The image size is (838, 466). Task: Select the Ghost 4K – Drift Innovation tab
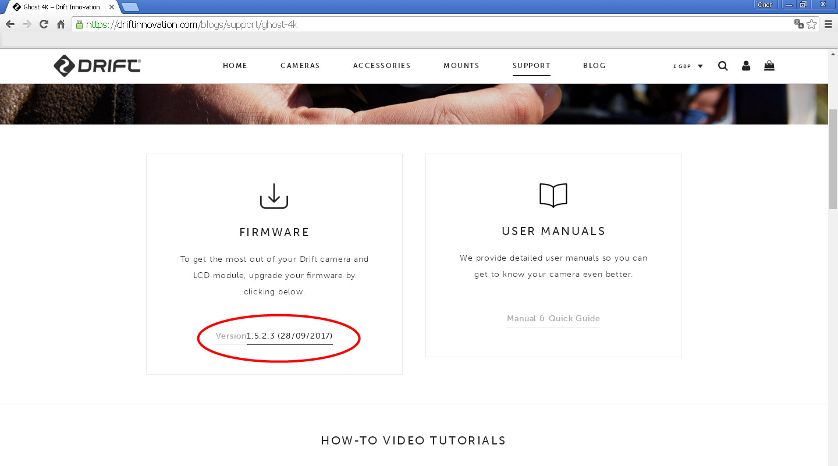point(62,7)
